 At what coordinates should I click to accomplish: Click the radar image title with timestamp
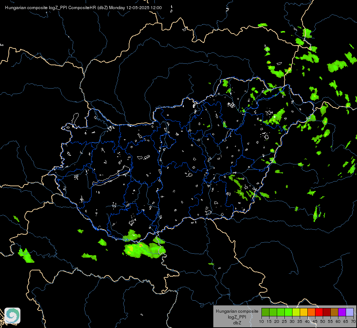coord(84,8)
